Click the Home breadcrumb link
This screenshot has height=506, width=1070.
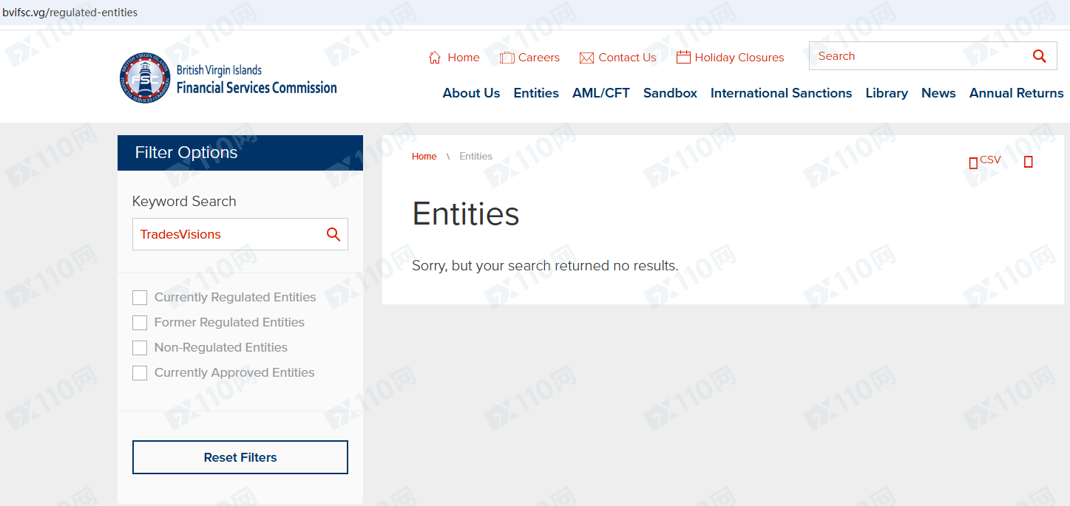pos(424,157)
